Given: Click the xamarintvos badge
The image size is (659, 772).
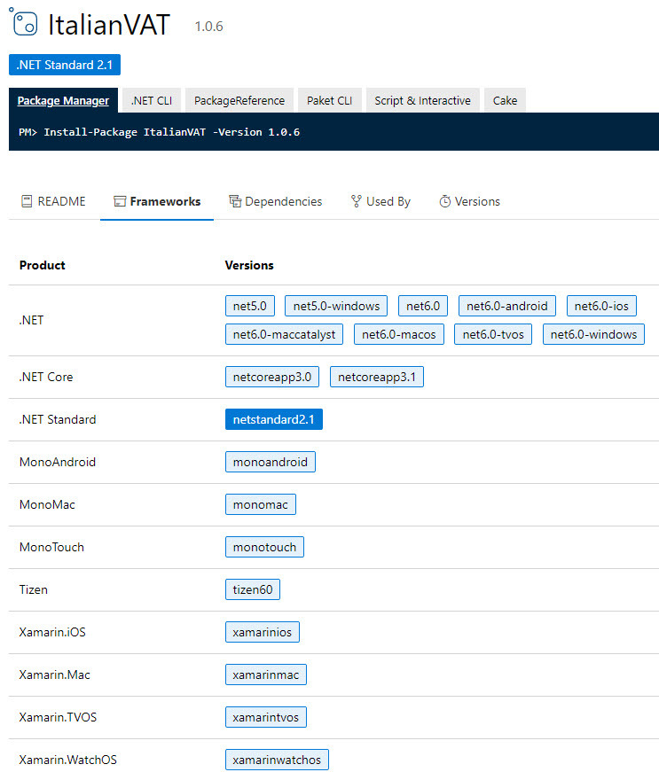Looking at the screenshot, I should click(266, 717).
